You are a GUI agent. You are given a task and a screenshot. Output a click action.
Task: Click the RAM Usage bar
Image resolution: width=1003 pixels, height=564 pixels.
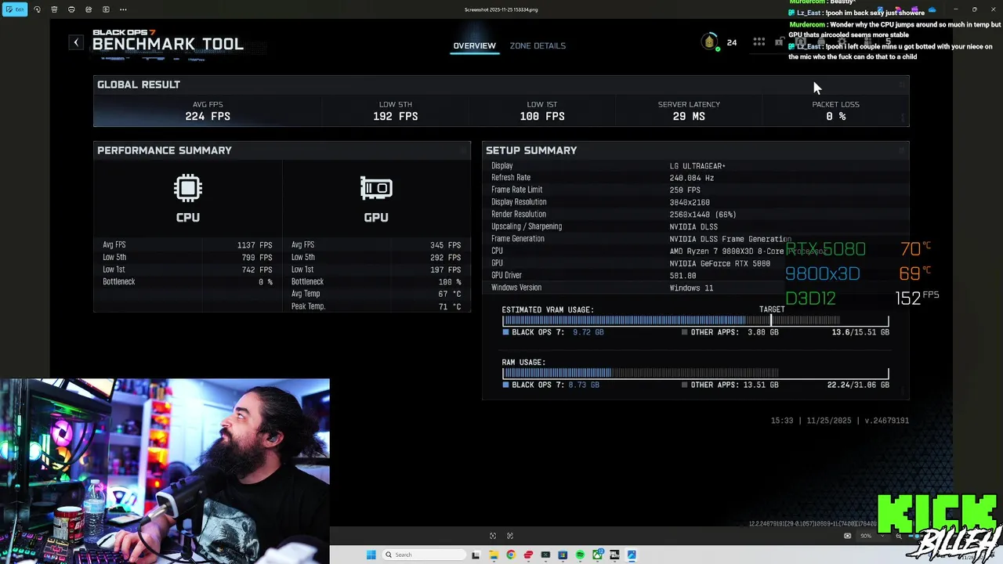coord(696,373)
